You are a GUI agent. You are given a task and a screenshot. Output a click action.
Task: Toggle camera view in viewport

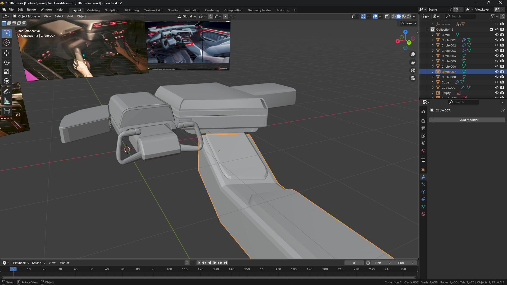coord(413,70)
